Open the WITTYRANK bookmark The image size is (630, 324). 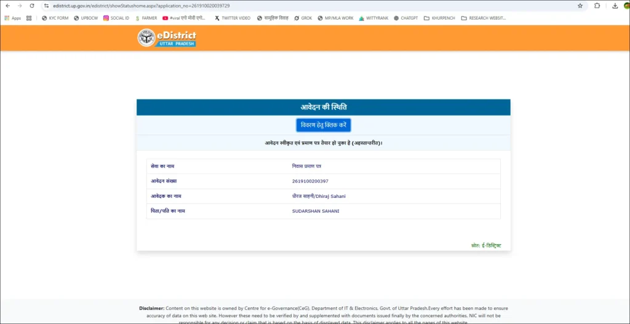(373, 18)
